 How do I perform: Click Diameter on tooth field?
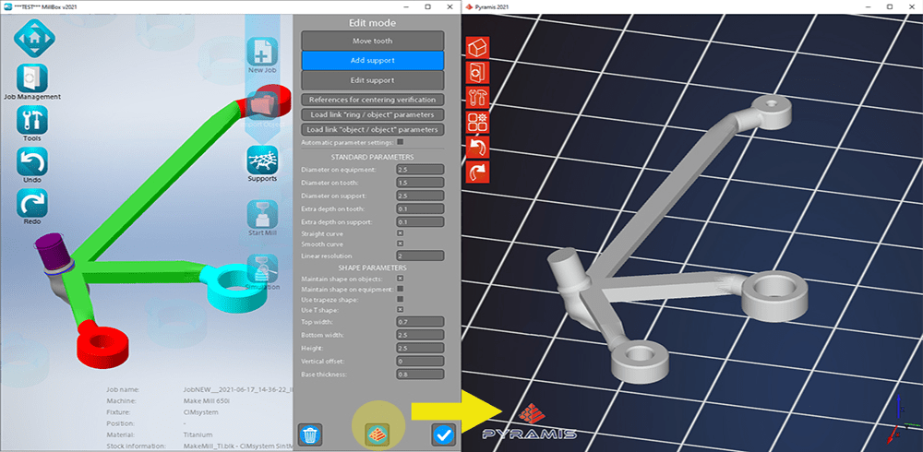click(420, 183)
